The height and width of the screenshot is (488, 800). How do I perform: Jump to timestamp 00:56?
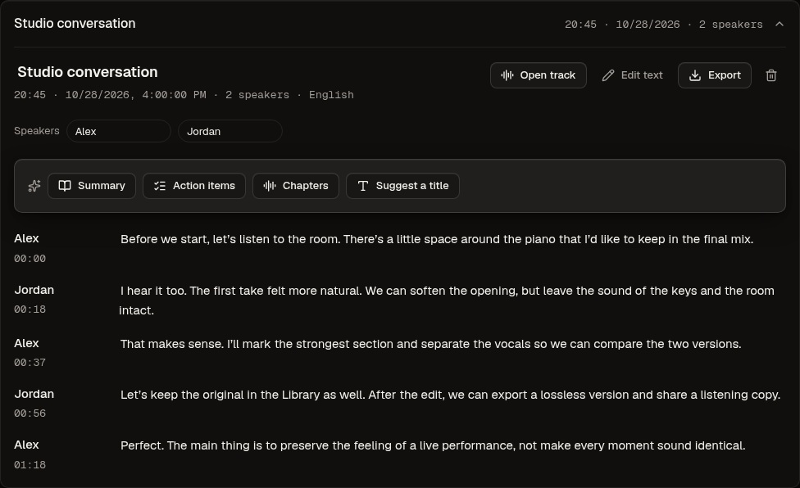[x=30, y=413]
